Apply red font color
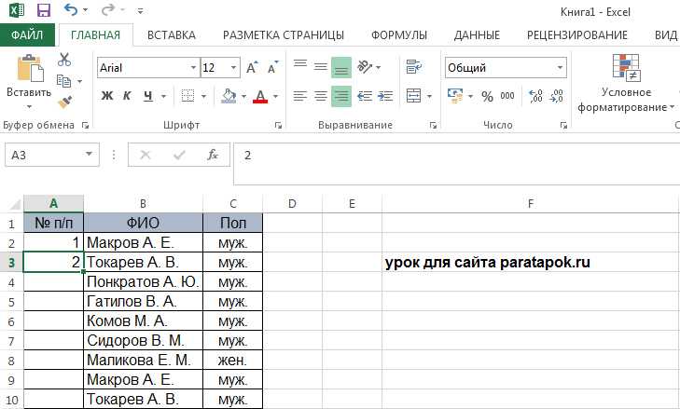The image size is (680, 409). [x=260, y=96]
